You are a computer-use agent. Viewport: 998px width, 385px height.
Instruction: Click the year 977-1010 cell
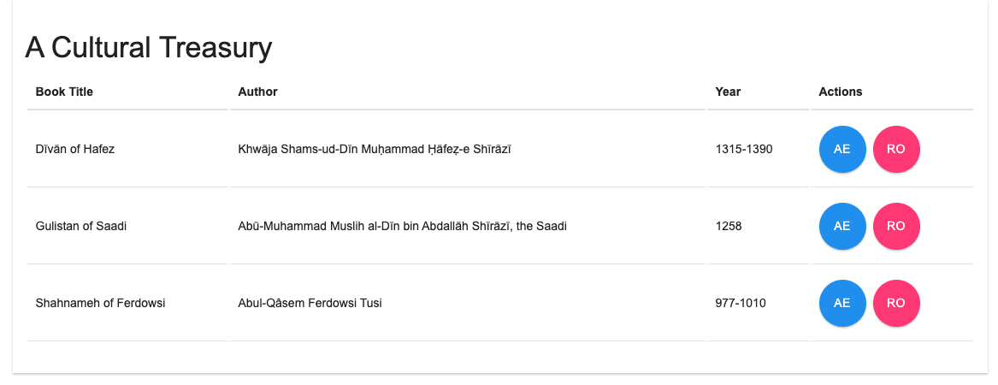tap(740, 303)
